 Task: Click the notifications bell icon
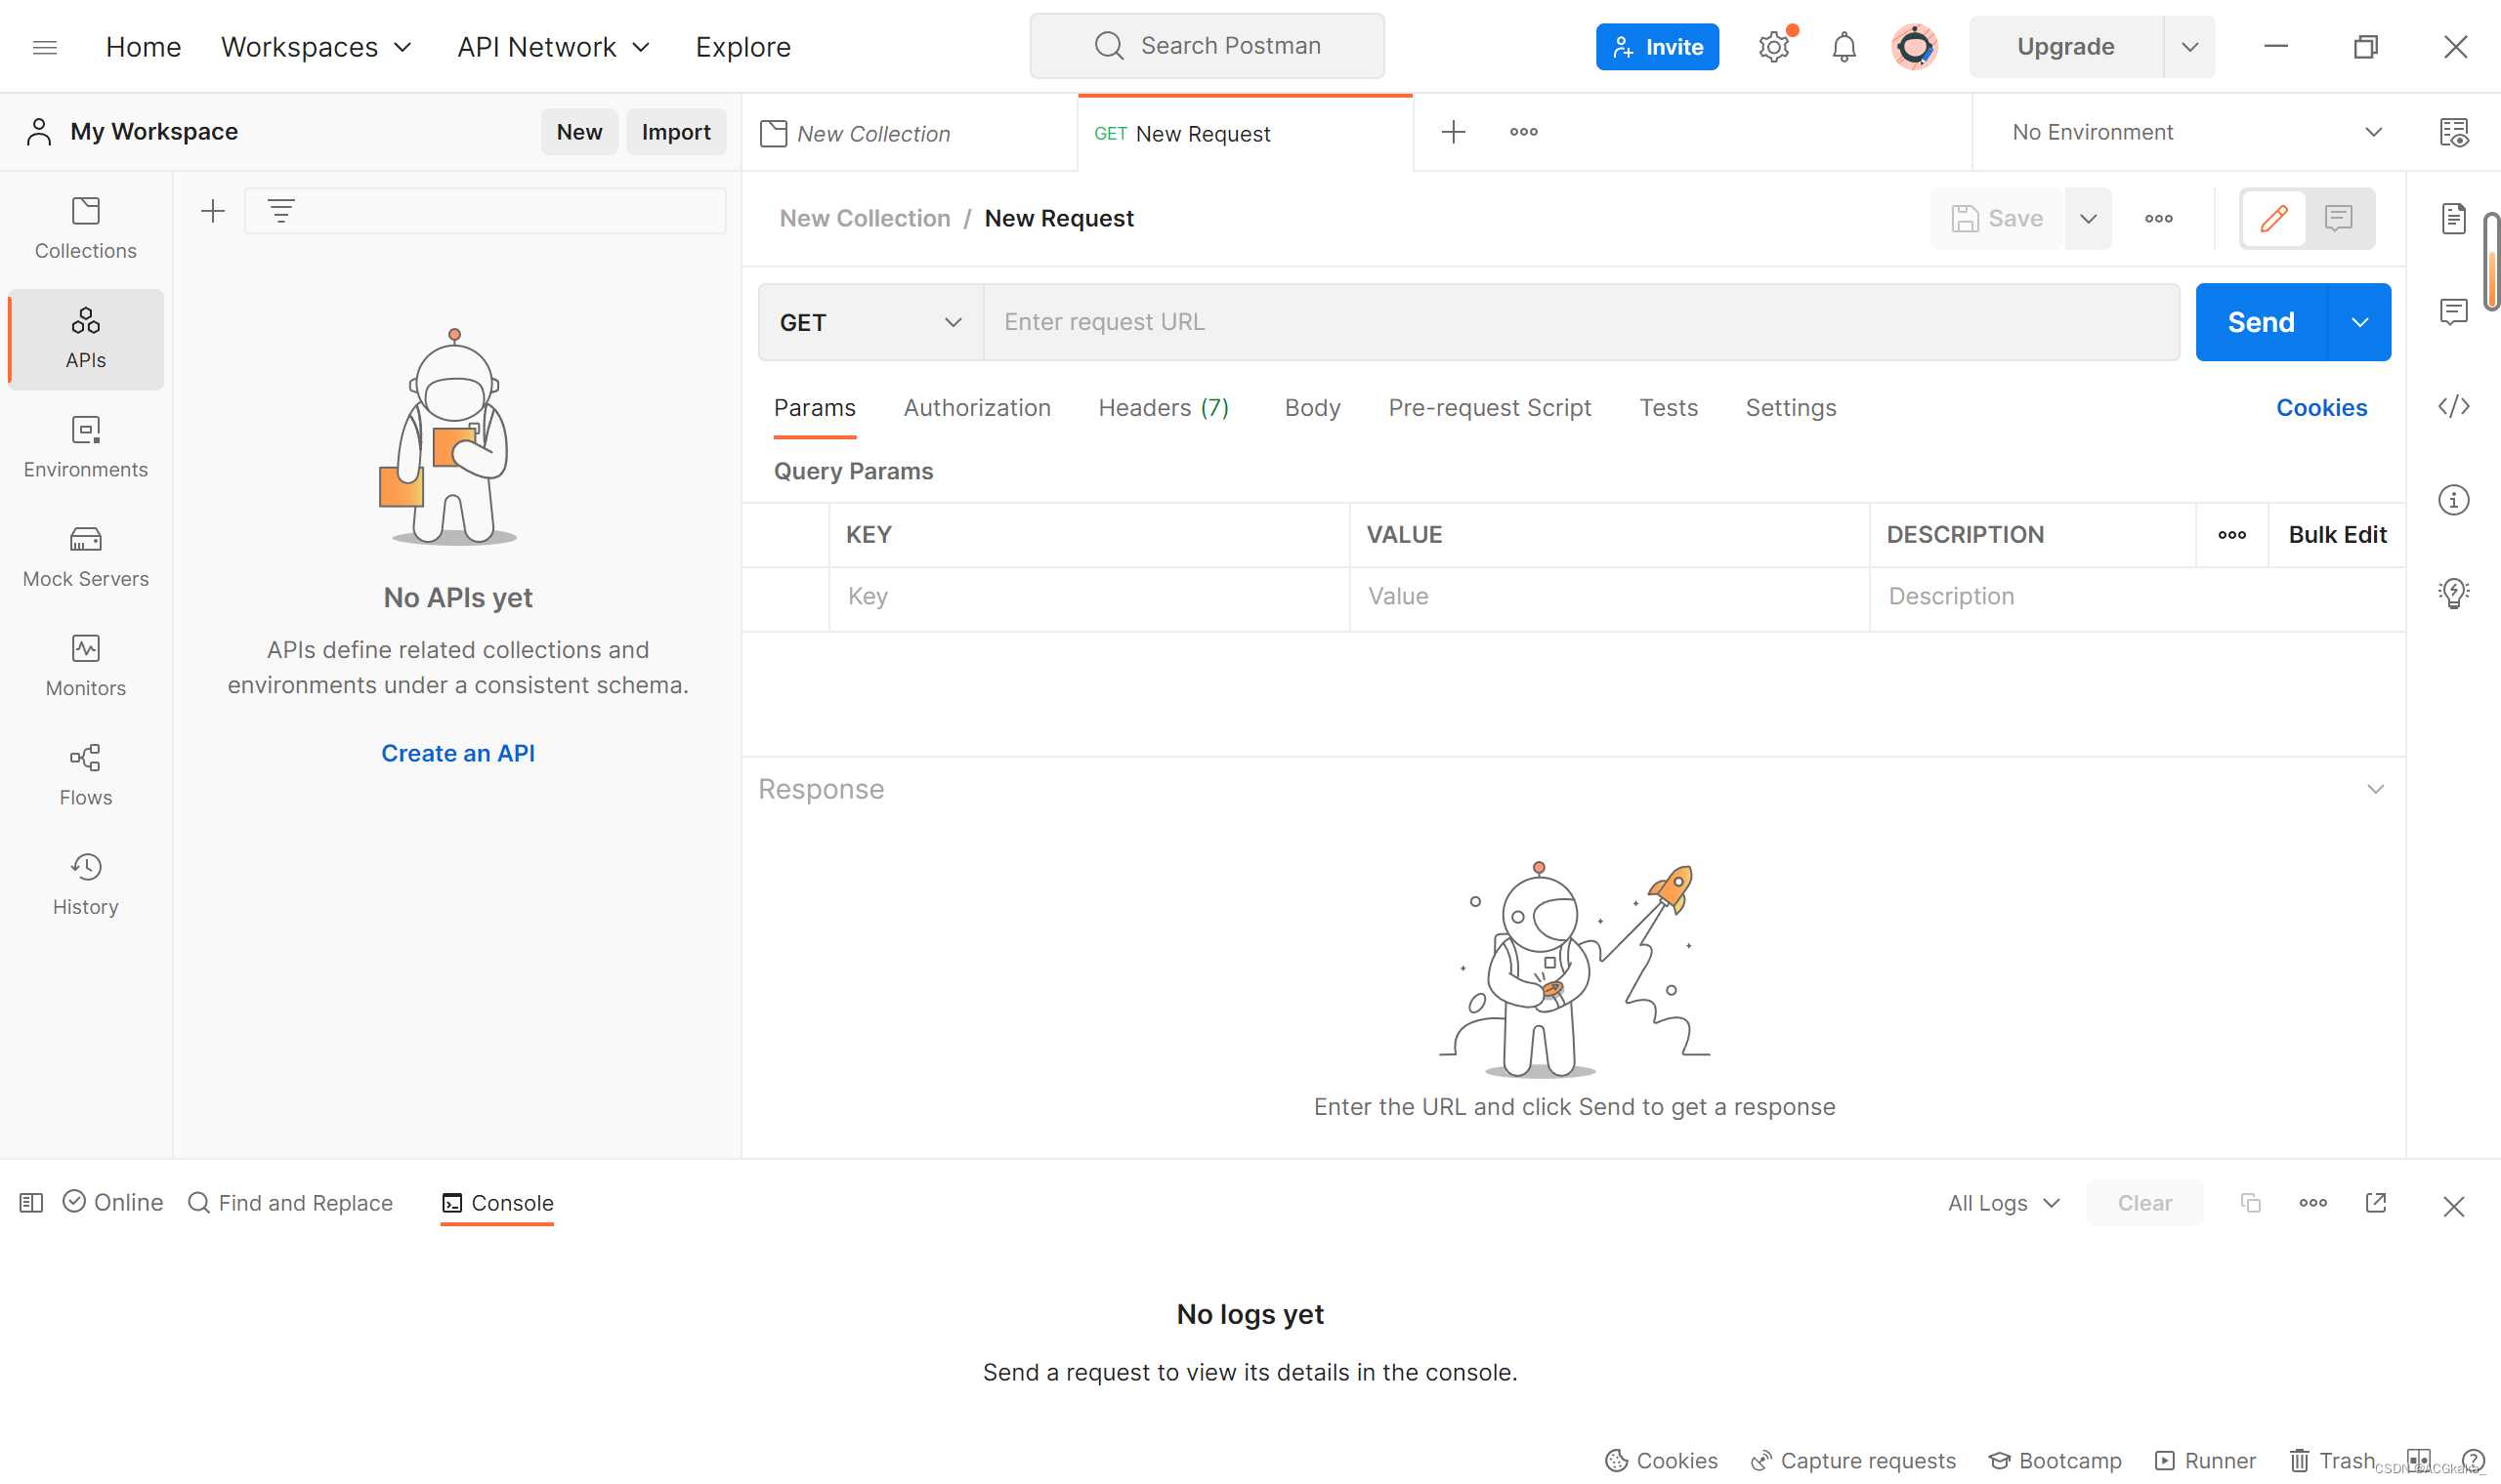click(1843, 47)
